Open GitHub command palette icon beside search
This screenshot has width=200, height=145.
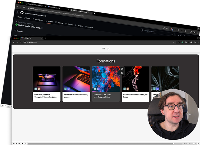(173, 34)
